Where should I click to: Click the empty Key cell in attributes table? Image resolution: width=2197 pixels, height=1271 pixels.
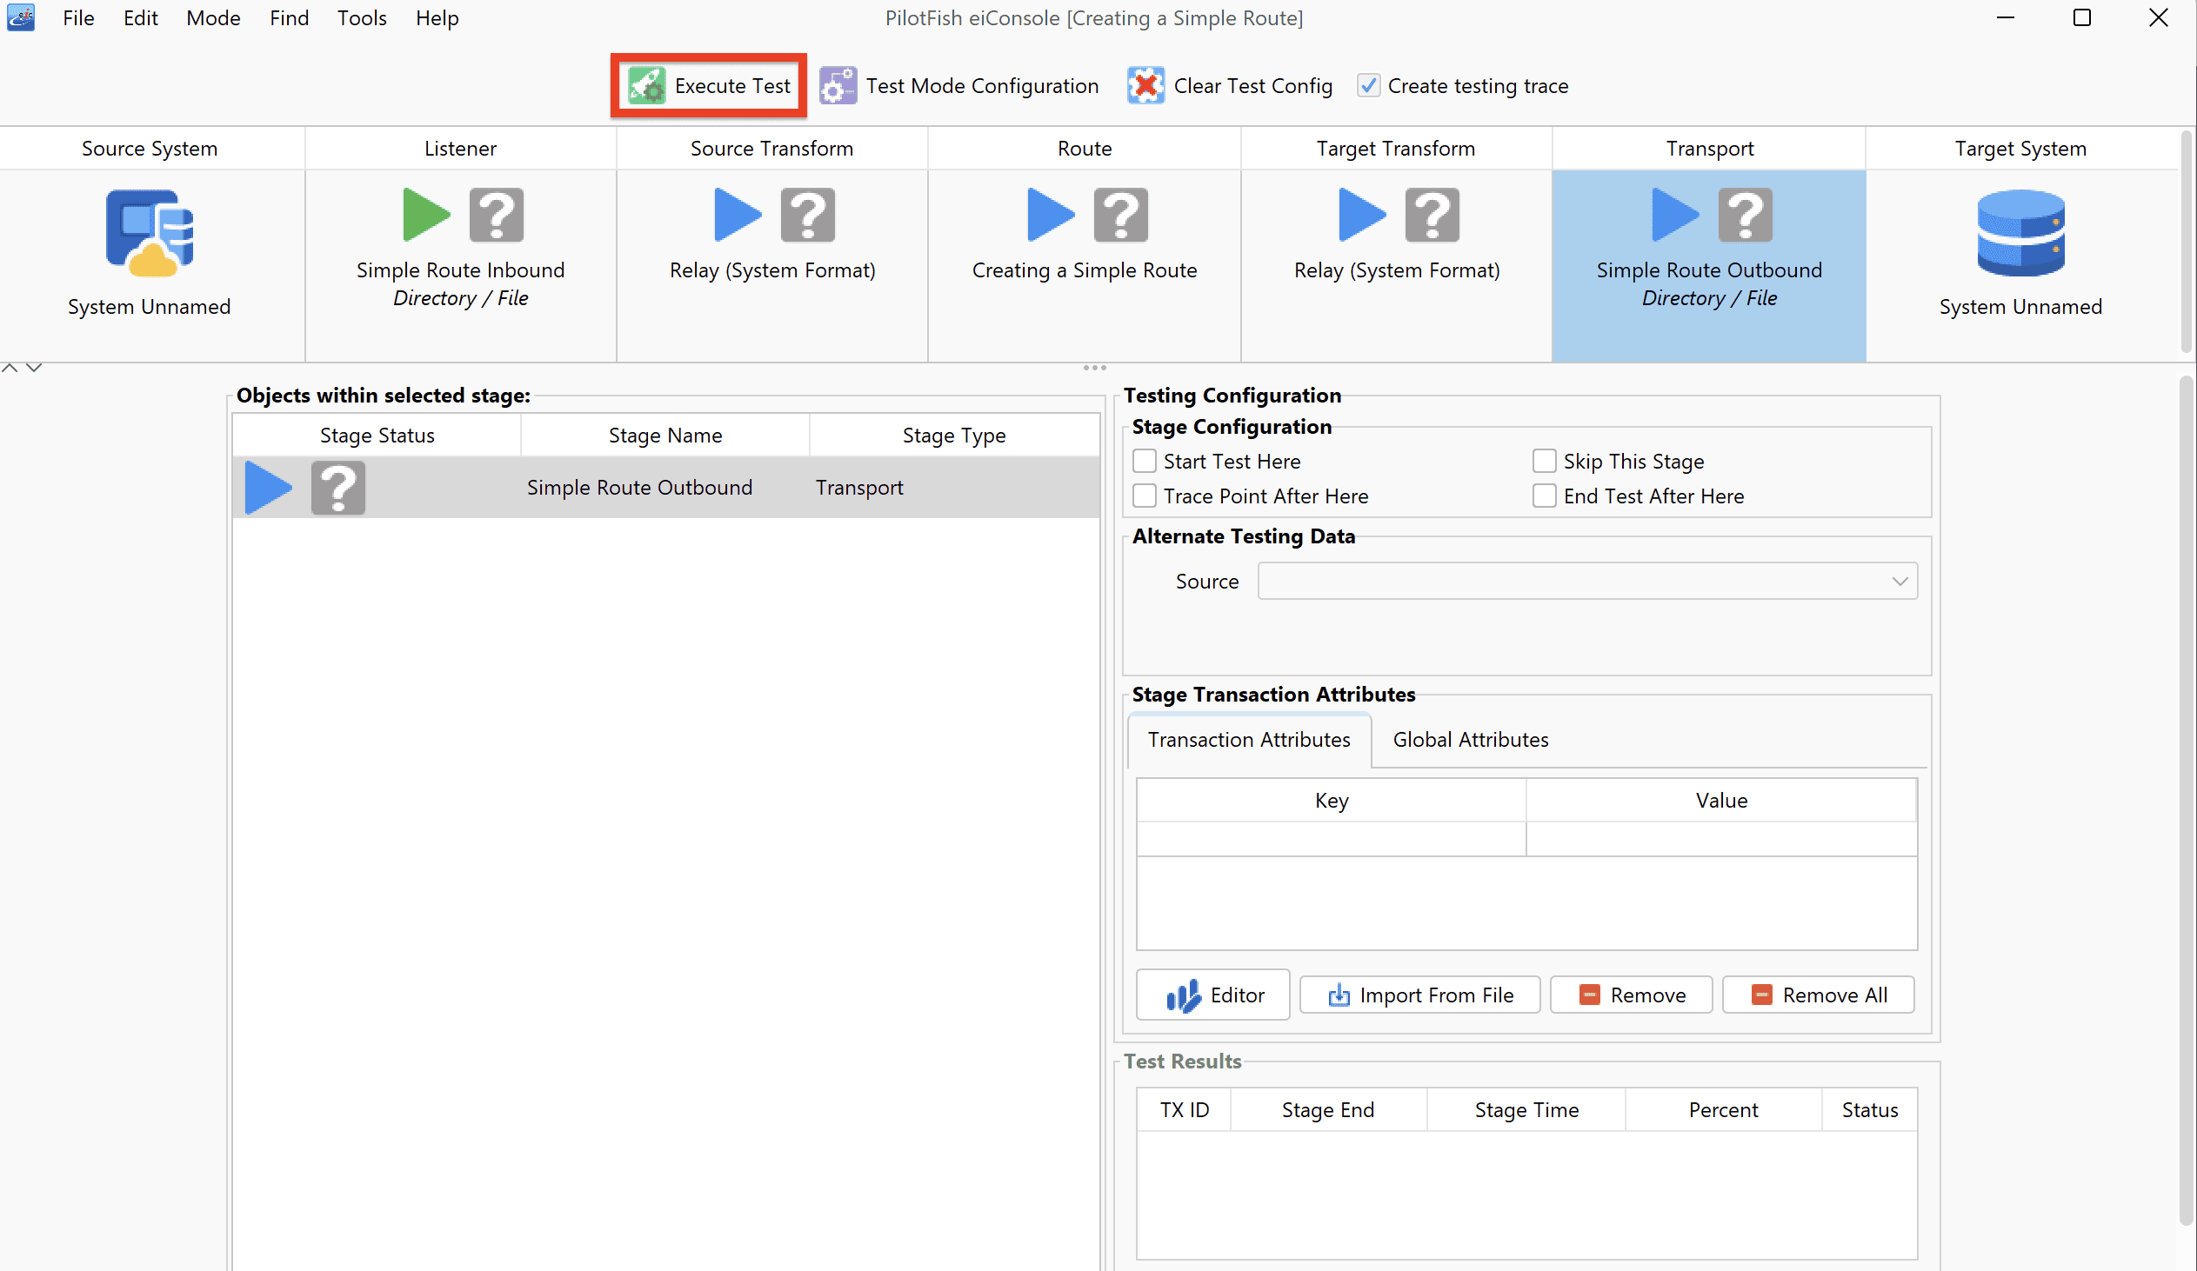click(1332, 839)
